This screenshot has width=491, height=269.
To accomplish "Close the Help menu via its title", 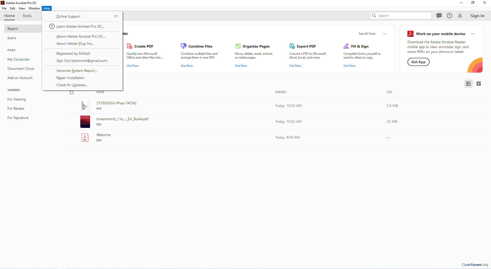I will 47,8.
